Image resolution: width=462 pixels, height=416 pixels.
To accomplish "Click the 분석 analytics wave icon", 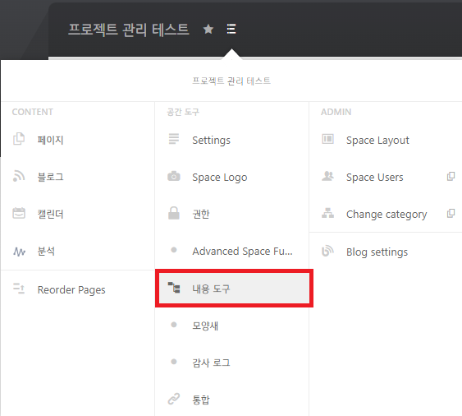I will coord(19,252).
